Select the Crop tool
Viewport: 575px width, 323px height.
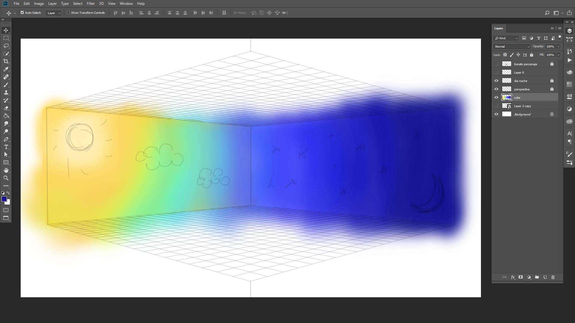(6, 61)
